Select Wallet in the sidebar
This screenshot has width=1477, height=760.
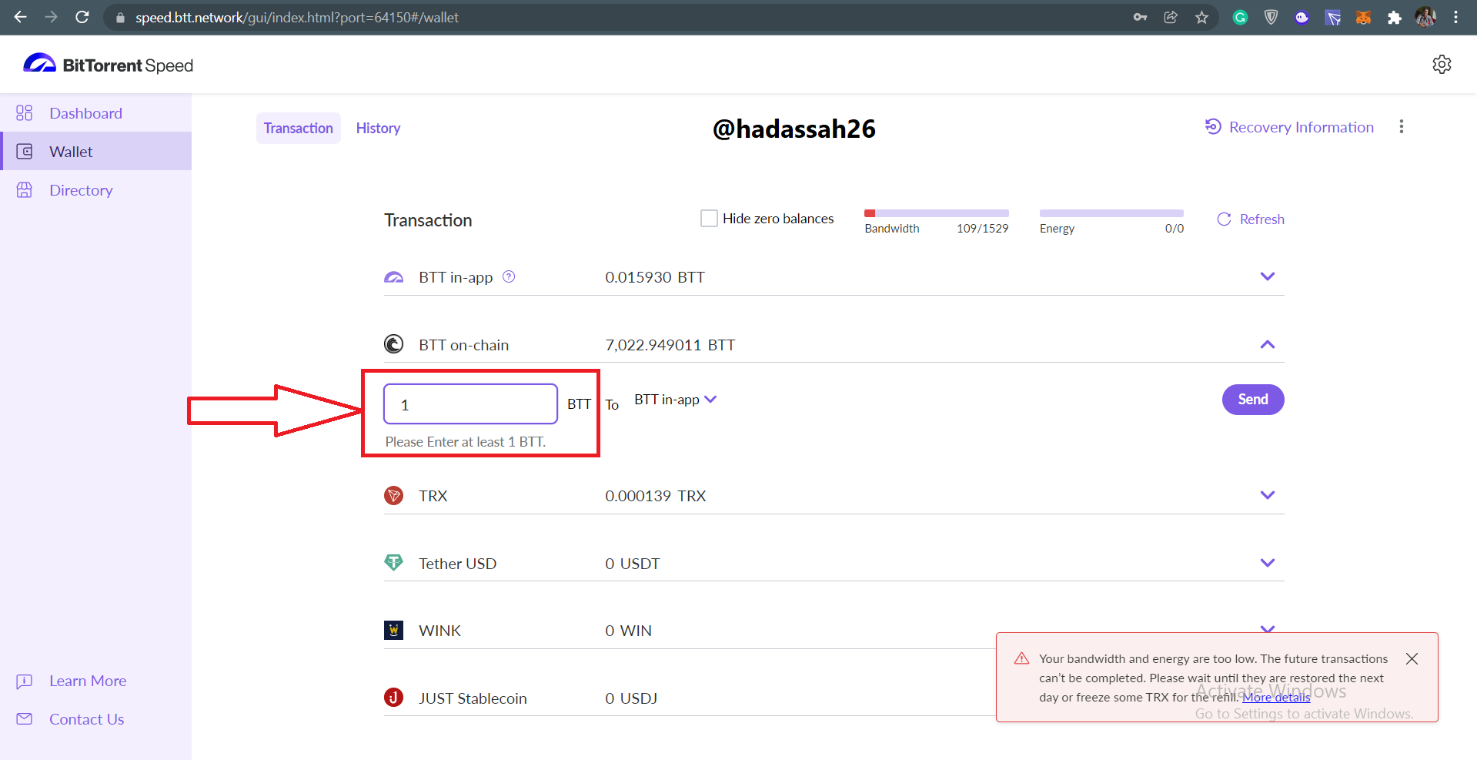coord(95,151)
